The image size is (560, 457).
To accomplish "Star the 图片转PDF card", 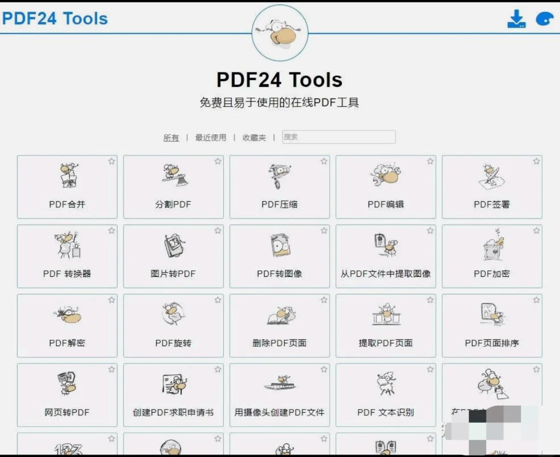I will coord(218,231).
